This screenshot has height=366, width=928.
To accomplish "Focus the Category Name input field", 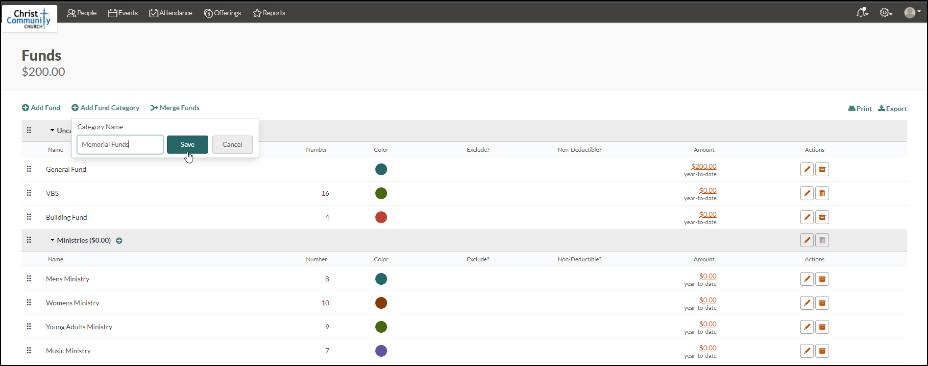I will coord(120,144).
